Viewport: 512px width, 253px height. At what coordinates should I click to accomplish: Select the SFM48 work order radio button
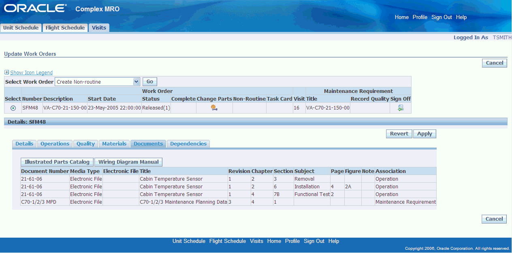point(13,108)
